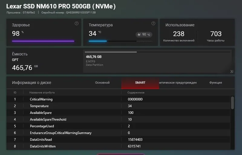Click the GPT partition style label

pos(15,60)
